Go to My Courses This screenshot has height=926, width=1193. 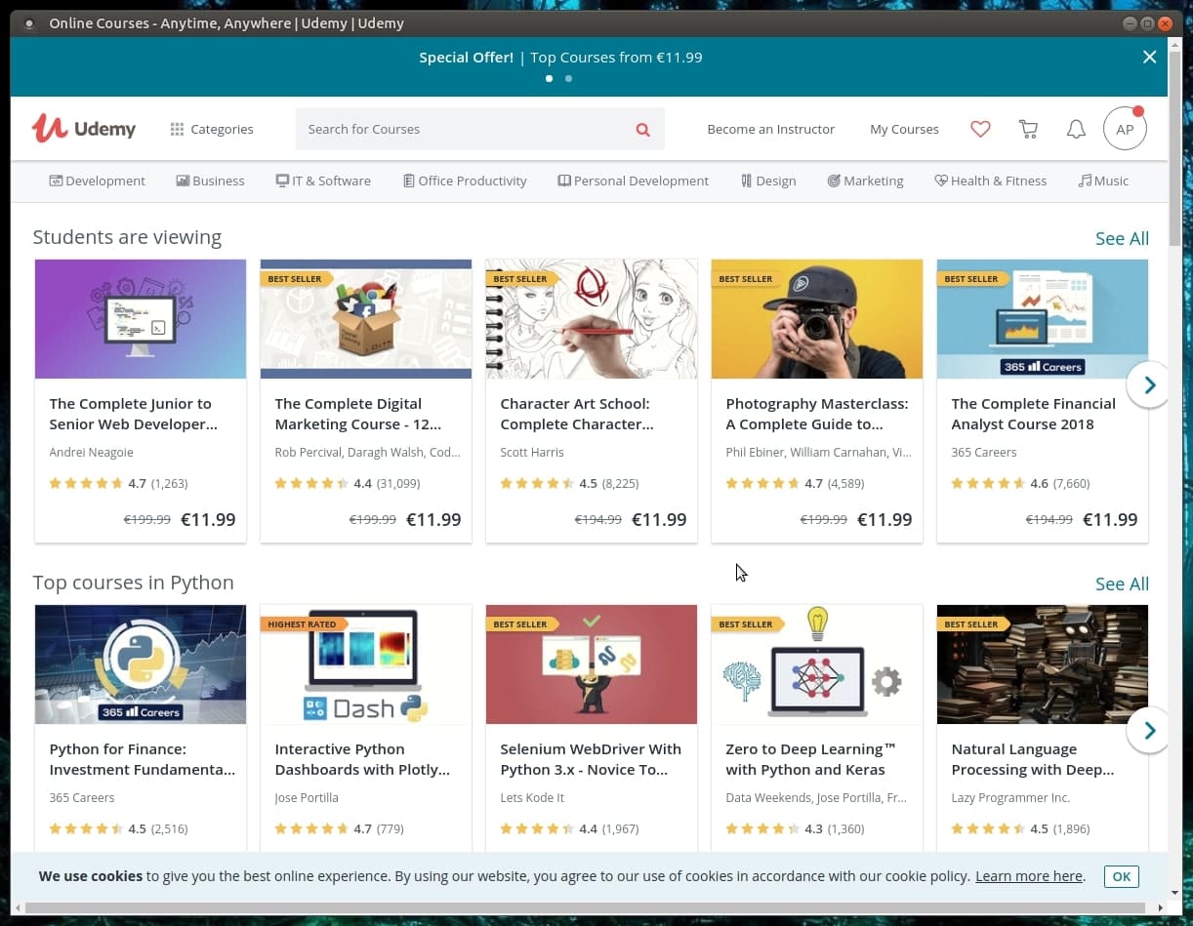(x=904, y=128)
